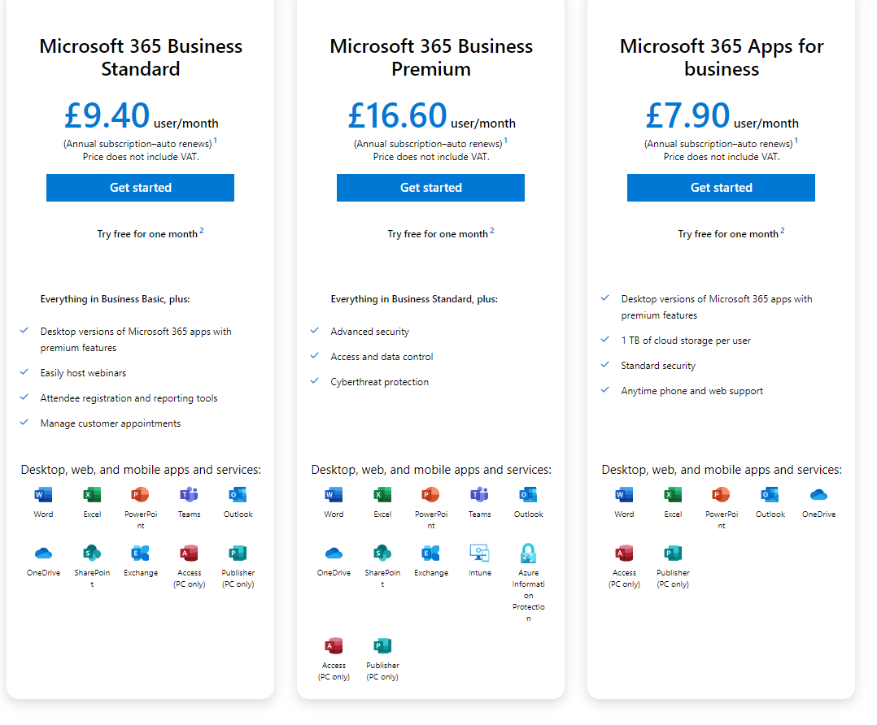Click the Exchange icon in Business Premium
877x725 pixels.
pos(430,554)
